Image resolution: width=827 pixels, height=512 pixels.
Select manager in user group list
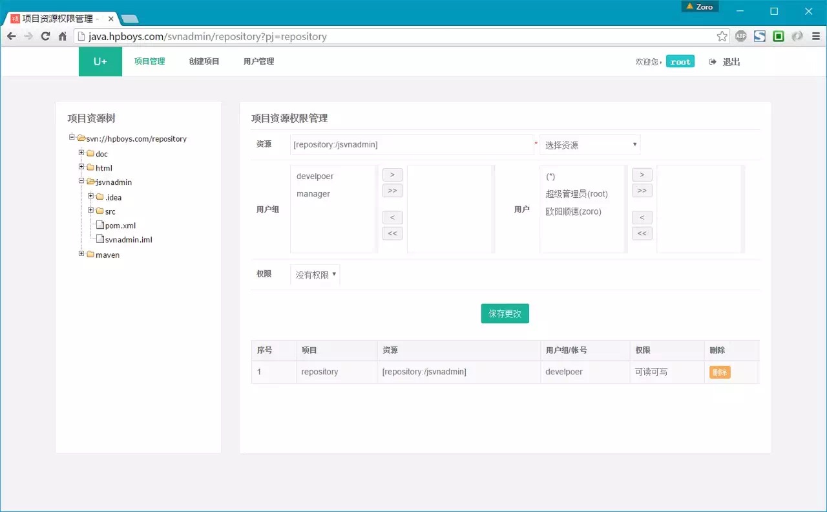pyautogui.click(x=313, y=194)
